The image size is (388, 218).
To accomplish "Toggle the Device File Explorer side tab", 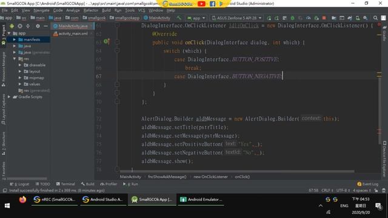I will tap(384, 159).
